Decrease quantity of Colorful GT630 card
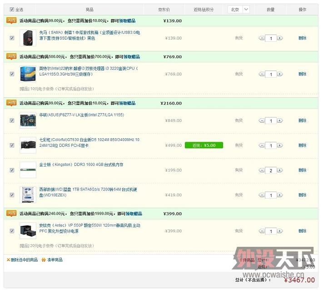The width and height of the screenshot is (323, 290). click(x=262, y=145)
